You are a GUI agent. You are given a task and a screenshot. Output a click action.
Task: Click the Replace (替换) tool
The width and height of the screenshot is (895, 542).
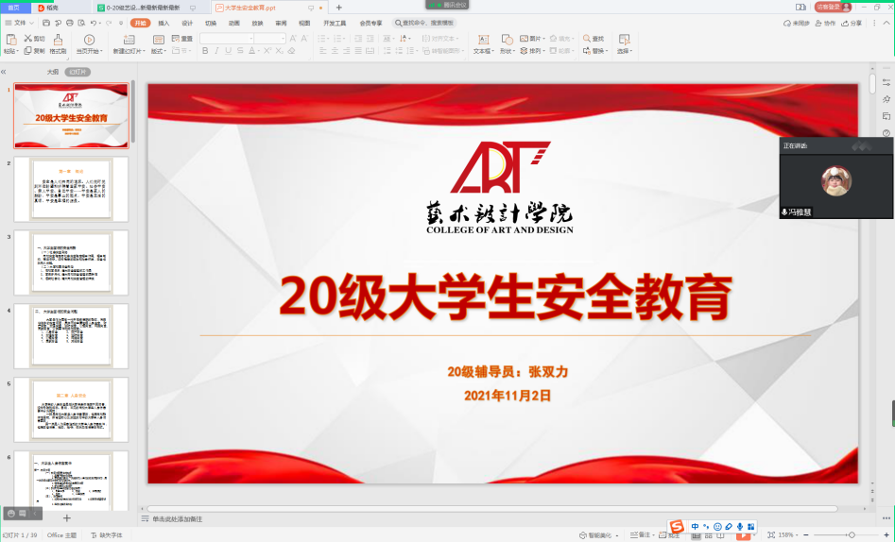tap(594, 51)
